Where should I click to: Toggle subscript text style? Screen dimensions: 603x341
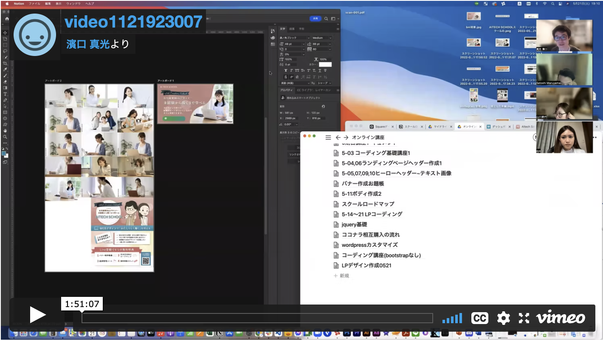tap(314, 70)
